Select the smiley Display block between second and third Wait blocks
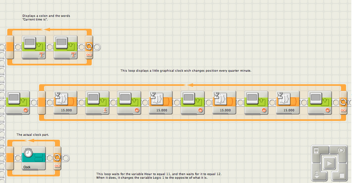Screen dimensions: 352x183 point(193,103)
